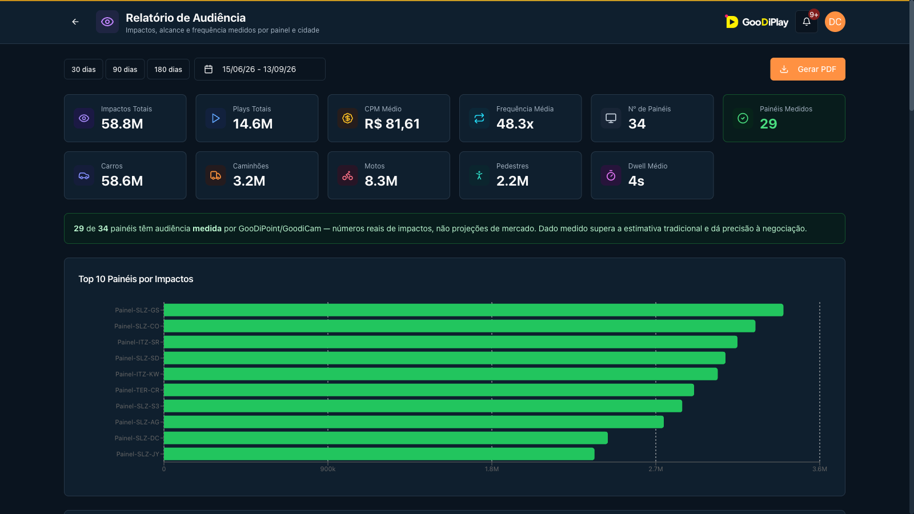Select the 30 dias period
This screenshot has width=914, height=514.
point(83,69)
